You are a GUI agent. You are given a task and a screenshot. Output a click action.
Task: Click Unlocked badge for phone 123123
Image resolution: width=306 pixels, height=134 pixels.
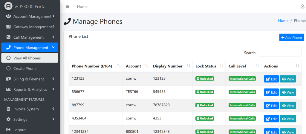click(x=204, y=78)
